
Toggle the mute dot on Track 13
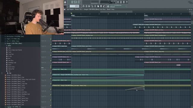[x=51, y=61]
